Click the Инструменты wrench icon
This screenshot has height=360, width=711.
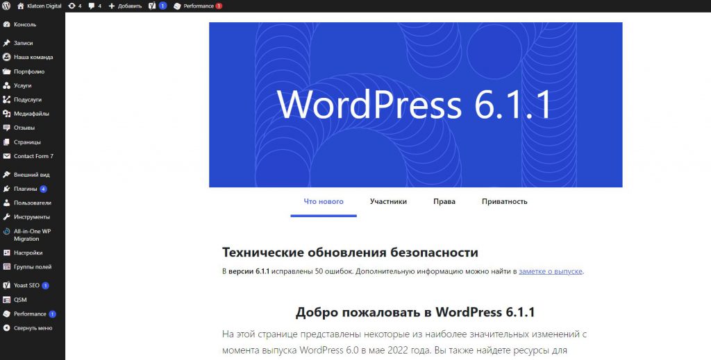(6, 217)
